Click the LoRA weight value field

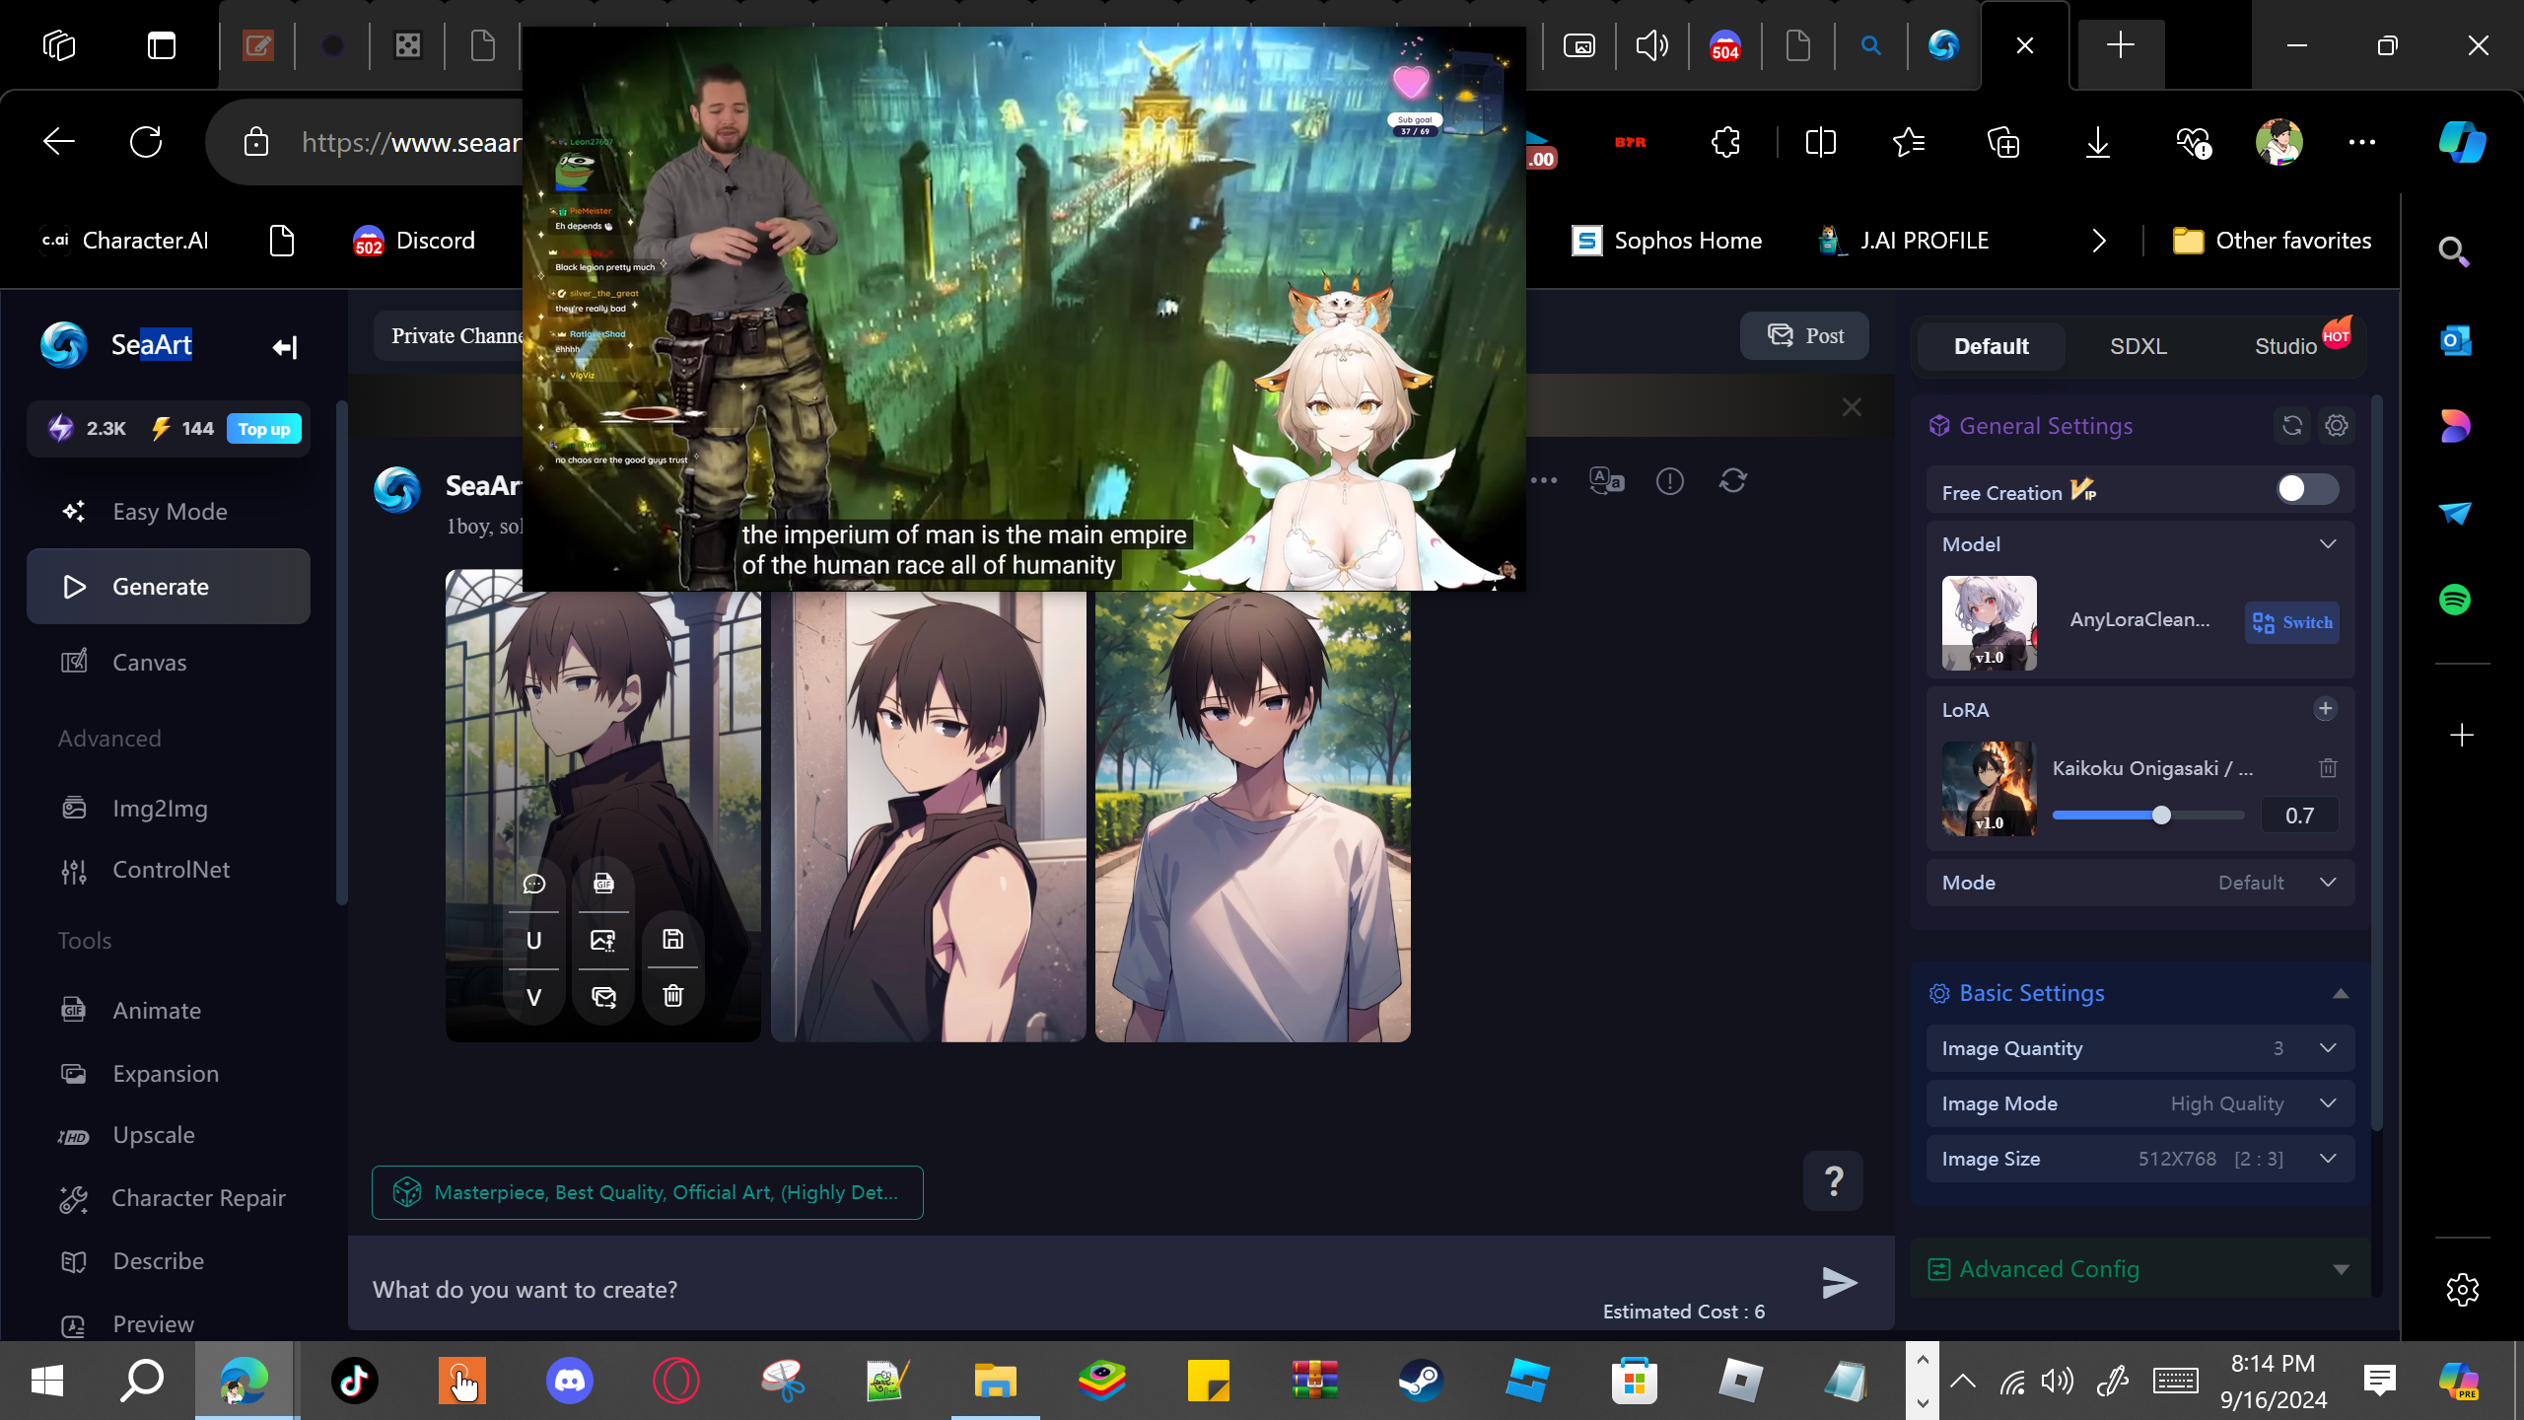pyautogui.click(x=2299, y=816)
